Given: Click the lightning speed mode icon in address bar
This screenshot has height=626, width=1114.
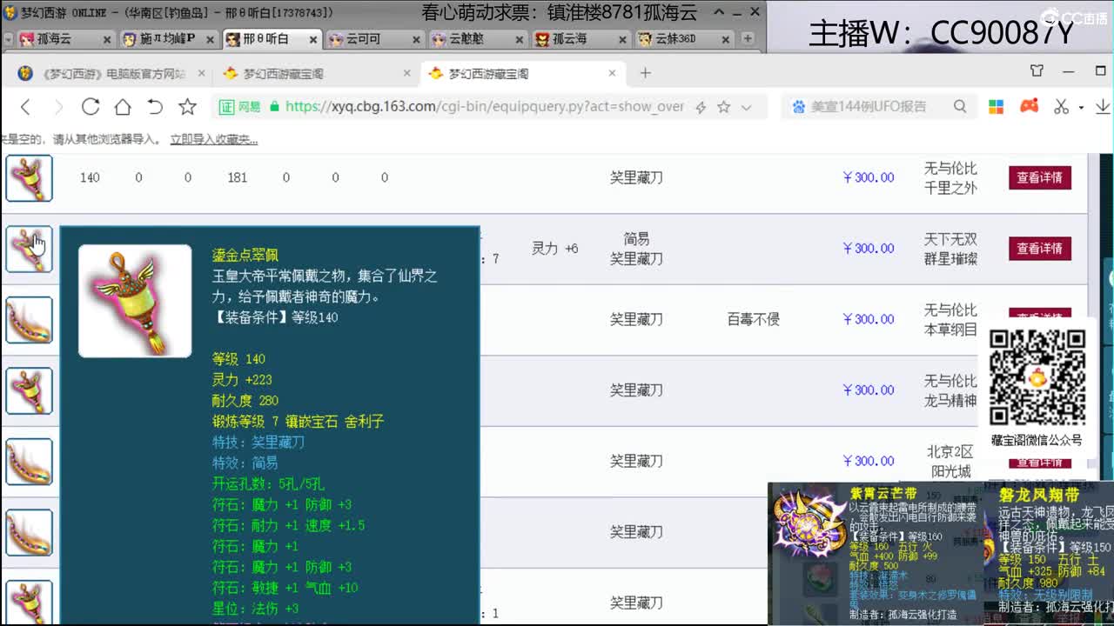Looking at the screenshot, I should pyautogui.click(x=701, y=107).
